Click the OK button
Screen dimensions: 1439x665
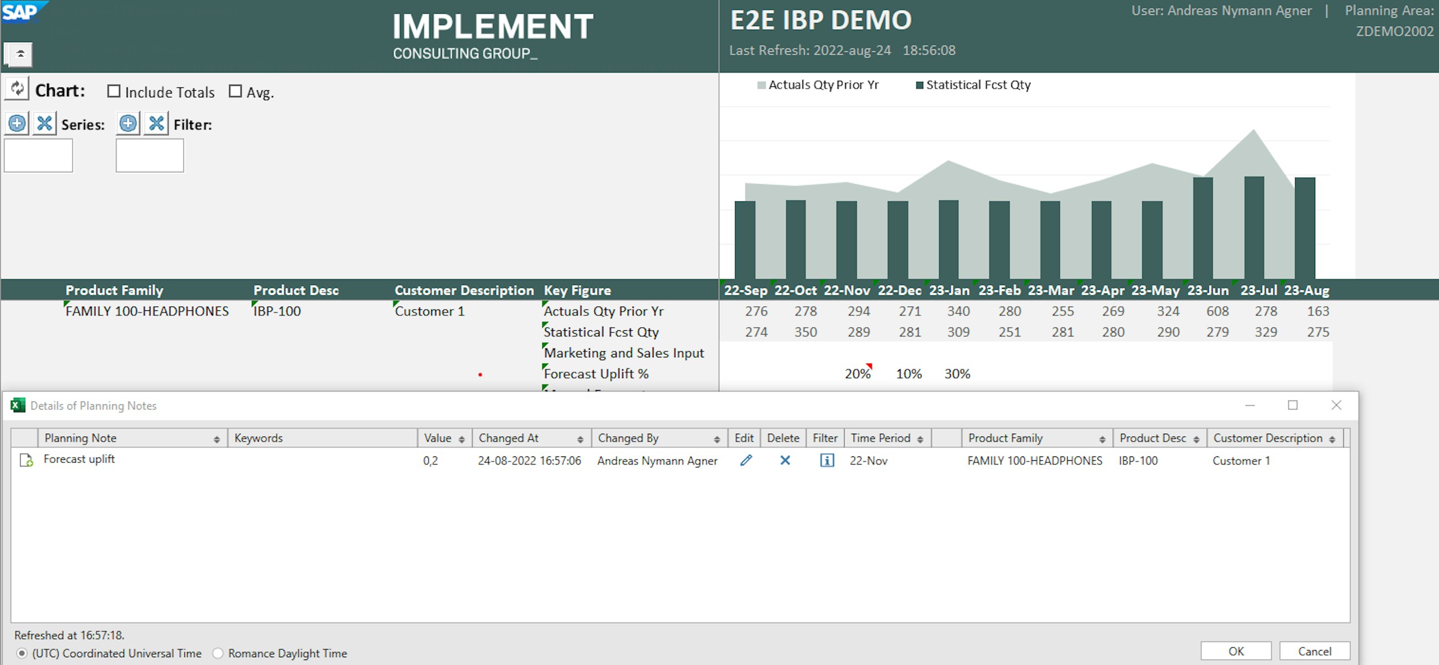[1236, 651]
